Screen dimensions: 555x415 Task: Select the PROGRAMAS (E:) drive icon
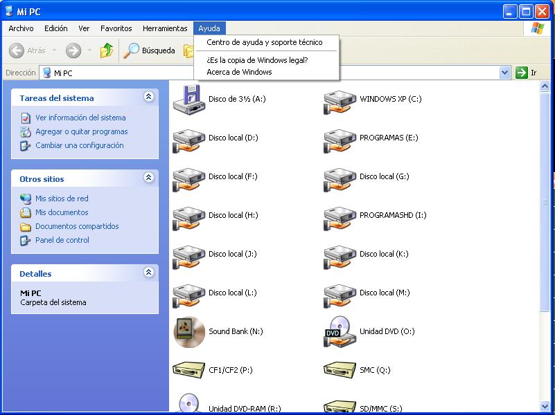(x=340, y=141)
